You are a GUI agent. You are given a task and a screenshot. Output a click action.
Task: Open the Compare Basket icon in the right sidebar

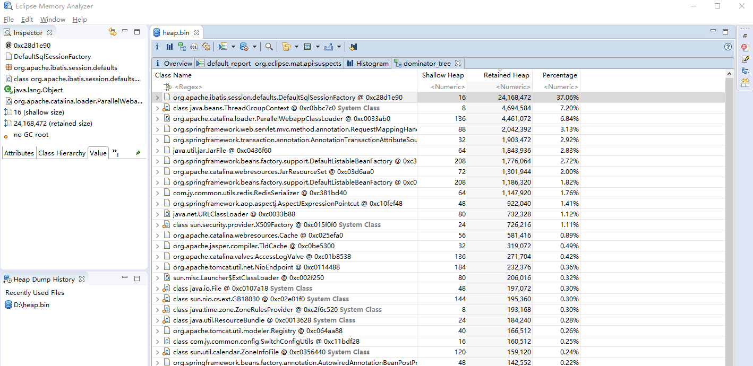pos(745,82)
